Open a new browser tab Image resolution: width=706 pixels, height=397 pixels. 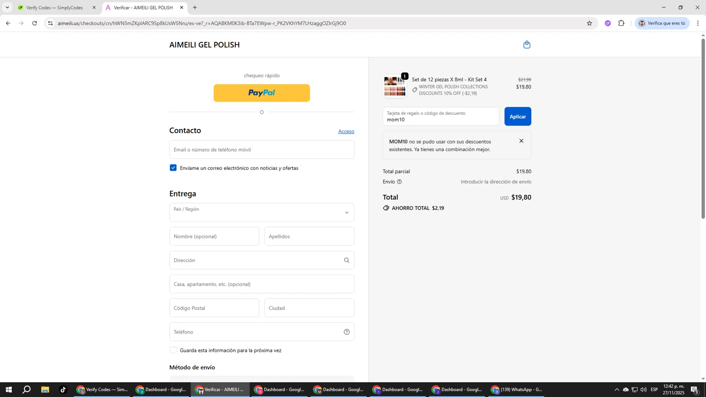pyautogui.click(x=195, y=8)
